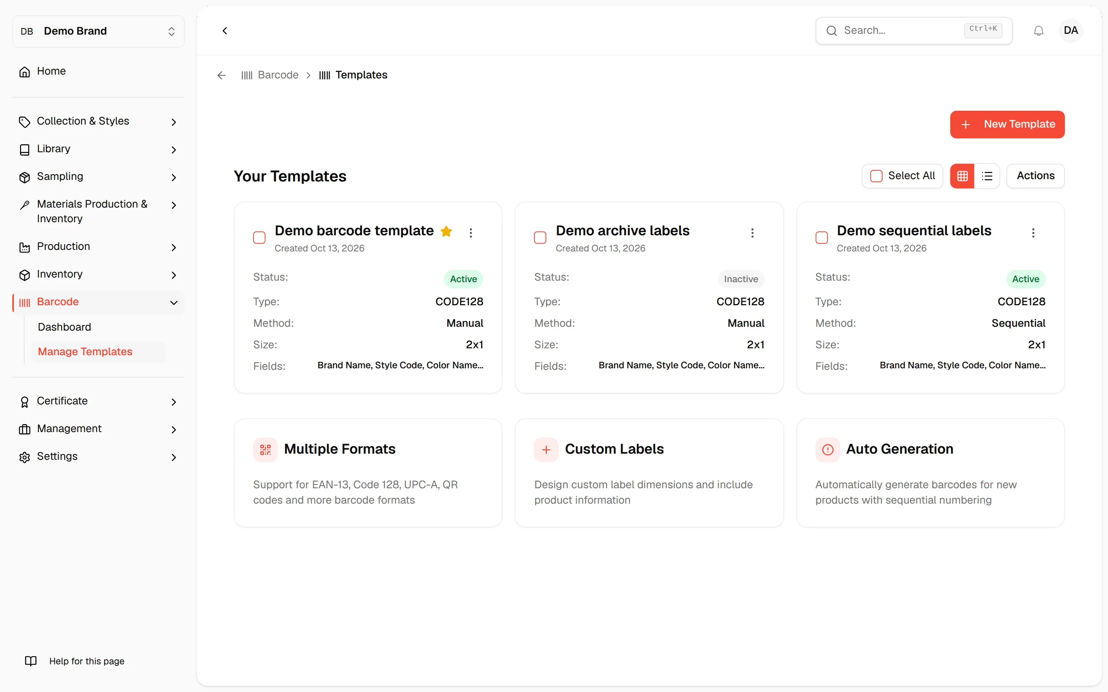The width and height of the screenshot is (1108, 692).
Task: Click the Inventory cube icon
Action: click(25, 274)
